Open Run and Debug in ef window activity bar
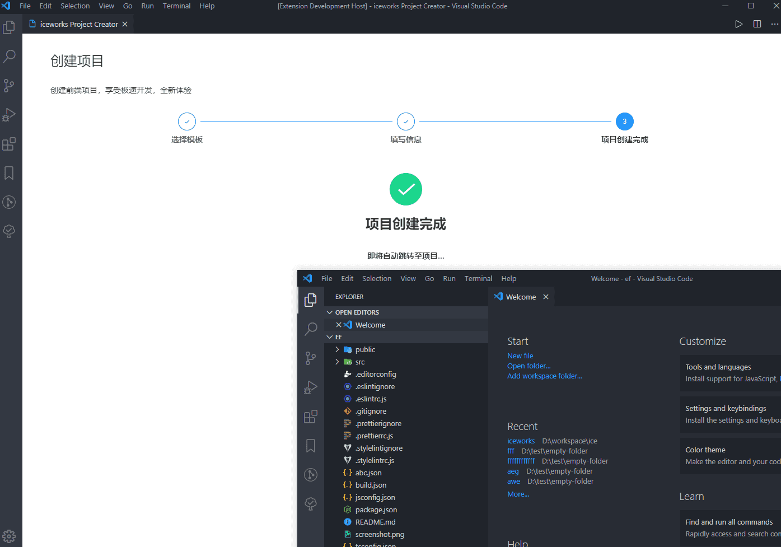The height and width of the screenshot is (547, 781). pos(311,387)
